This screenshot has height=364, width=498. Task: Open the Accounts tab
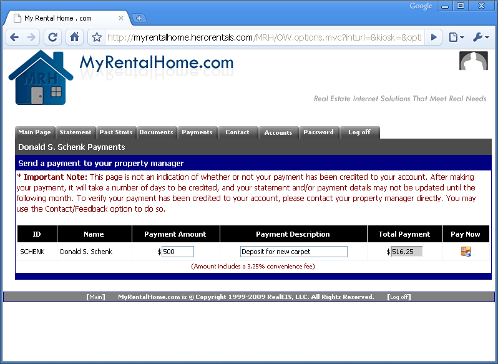pos(278,132)
